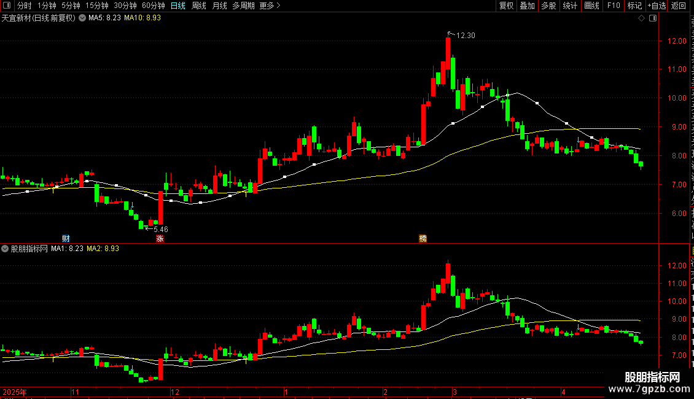Click the 12.30 high price candlestick label
Viewport: 694px width, 399px height.
coord(466,36)
